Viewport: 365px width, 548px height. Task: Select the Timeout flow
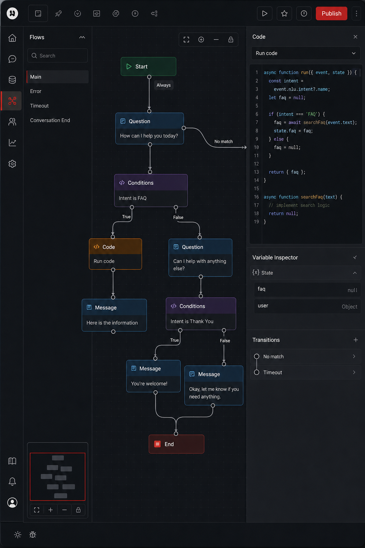tap(58, 106)
